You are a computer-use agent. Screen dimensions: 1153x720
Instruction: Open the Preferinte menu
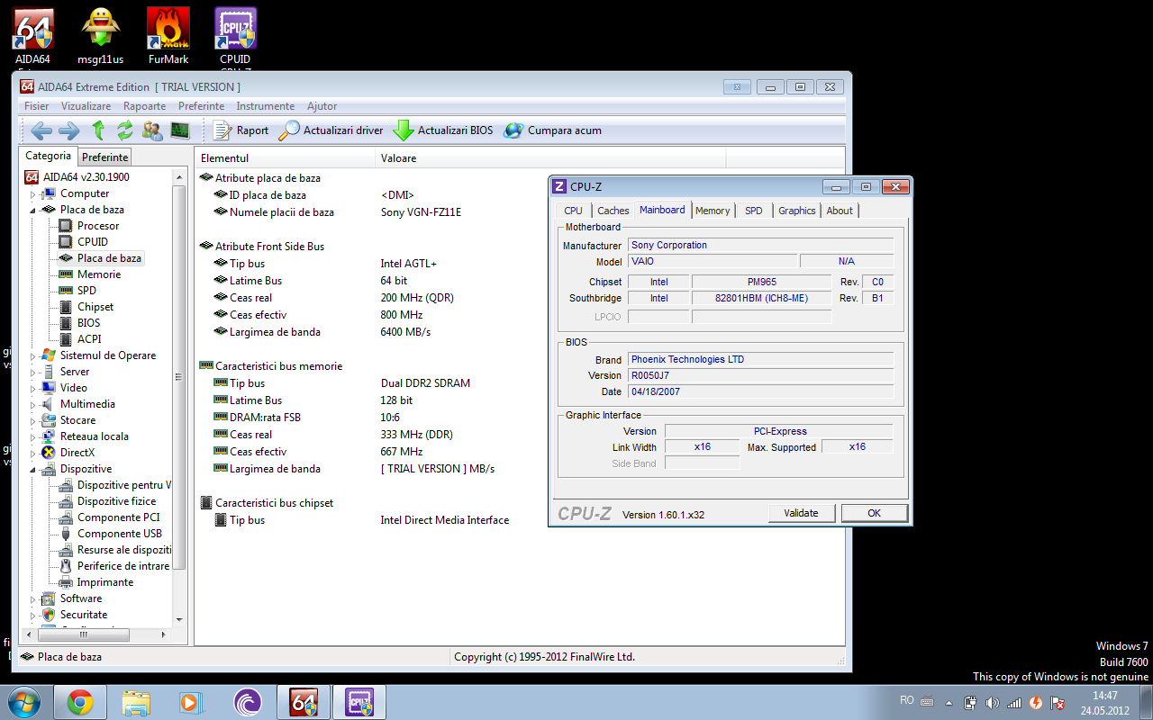click(x=202, y=106)
